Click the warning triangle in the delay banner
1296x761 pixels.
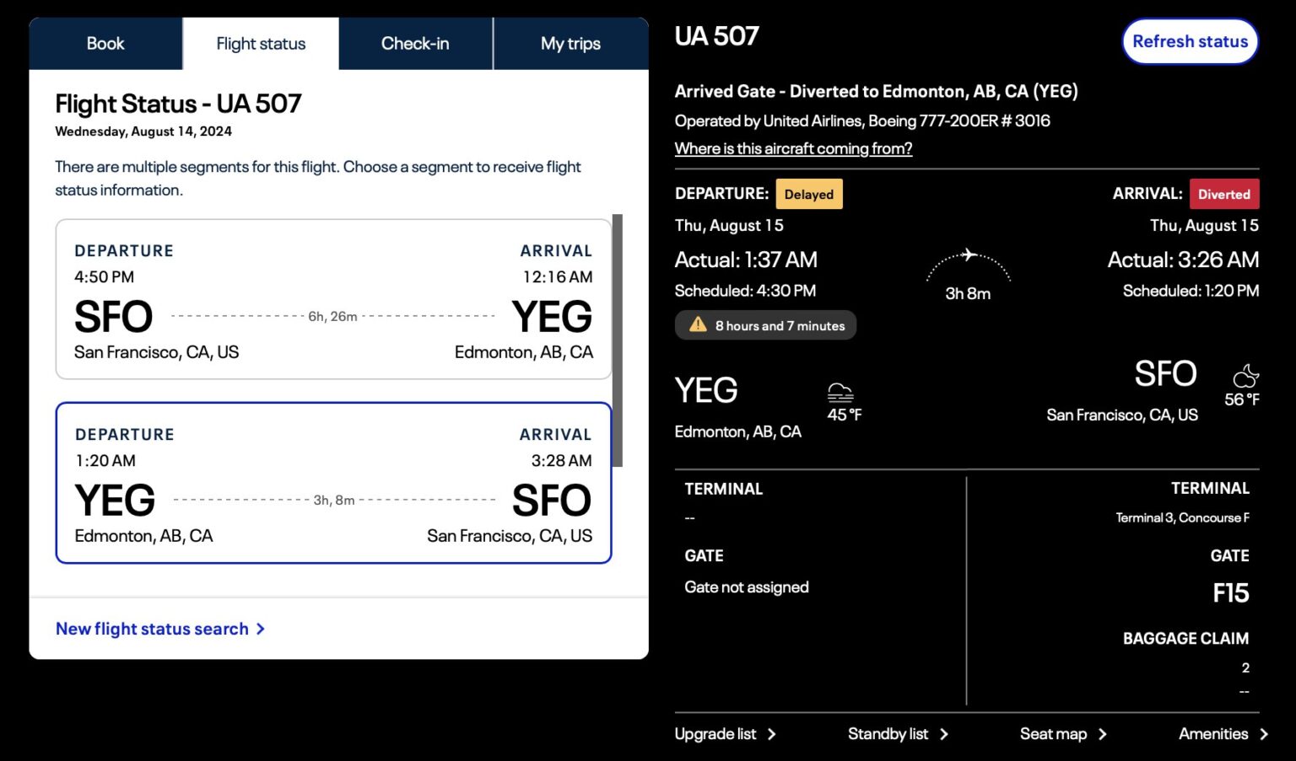point(696,324)
